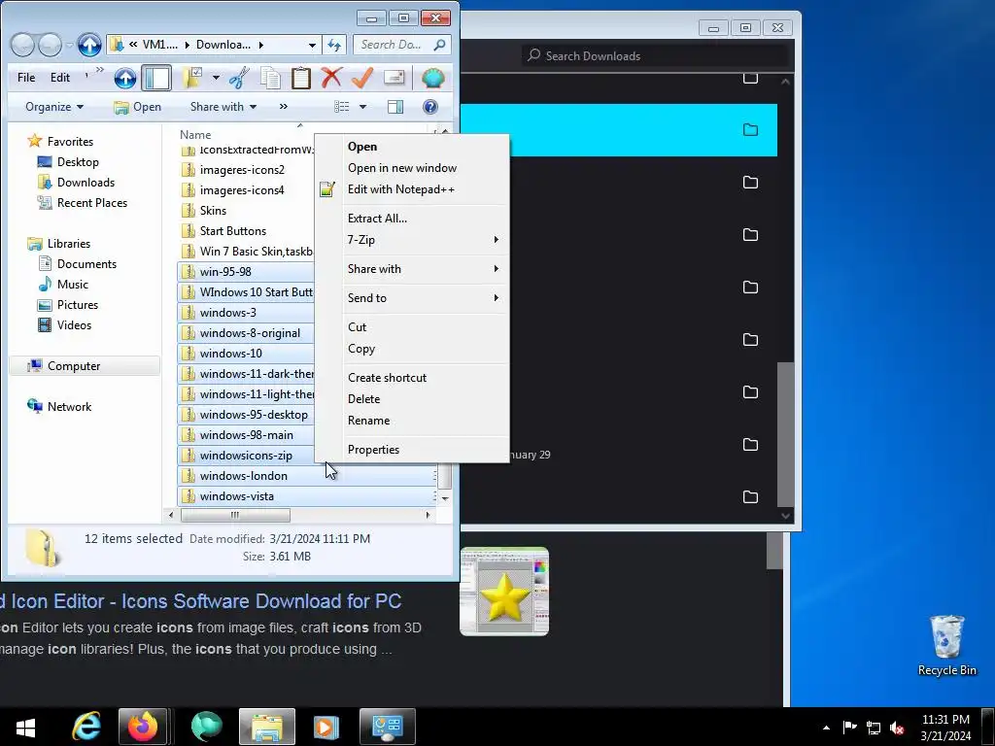Show more command bar options chevron

(283, 107)
